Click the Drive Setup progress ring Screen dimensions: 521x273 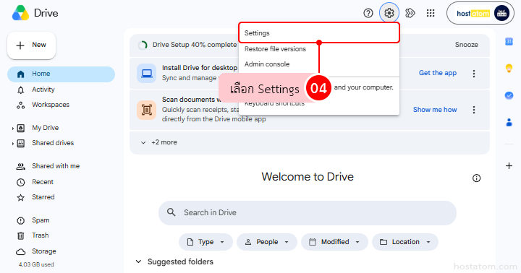point(143,45)
